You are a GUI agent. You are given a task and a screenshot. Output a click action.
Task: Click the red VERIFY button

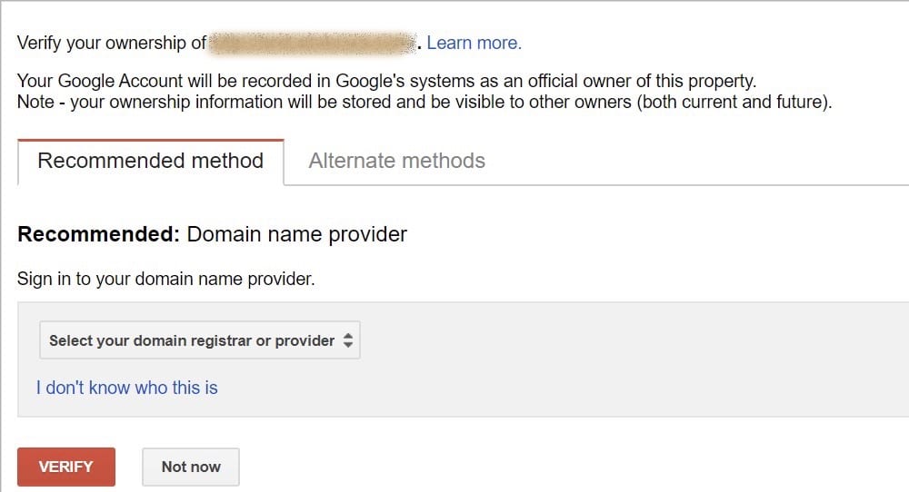point(66,467)
